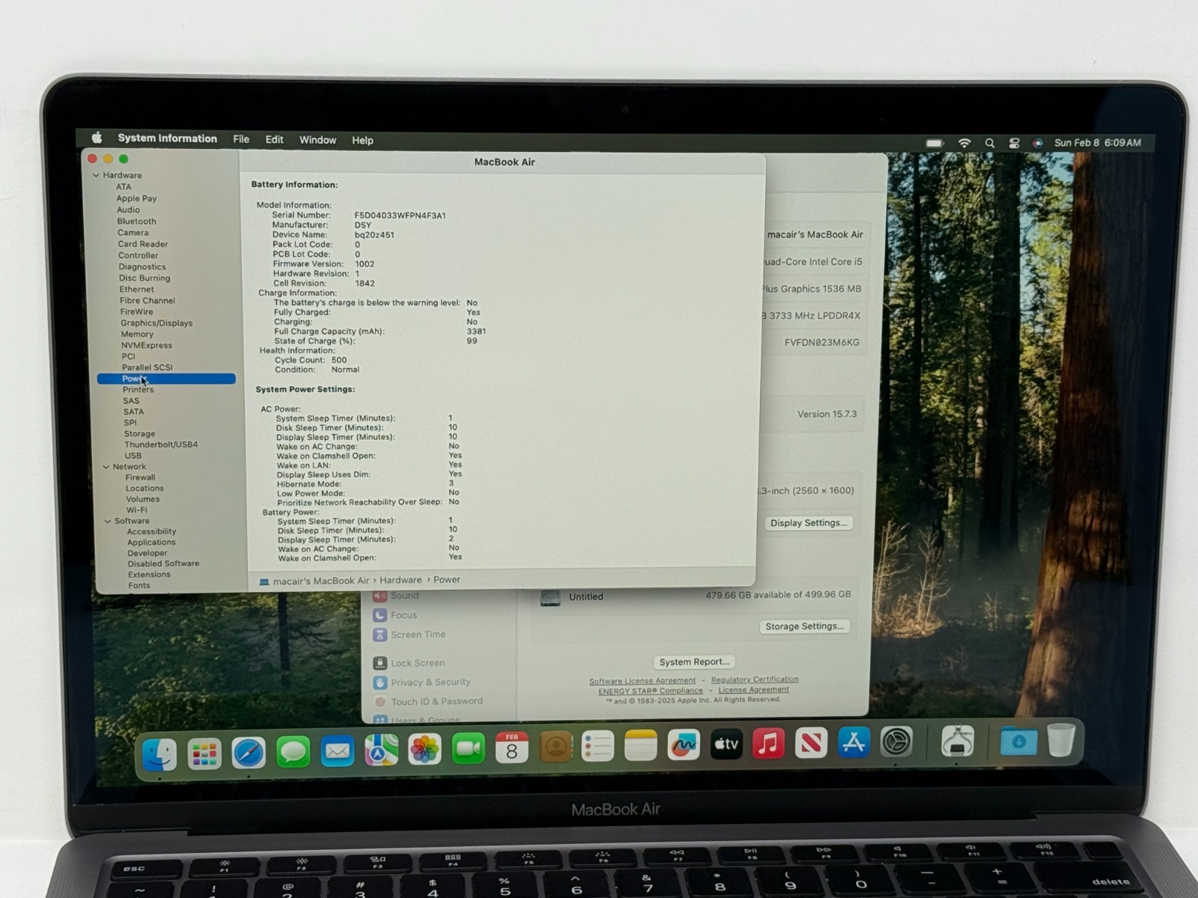
Task: Click the Display Settings button
Action: click(x=809, y=523)
